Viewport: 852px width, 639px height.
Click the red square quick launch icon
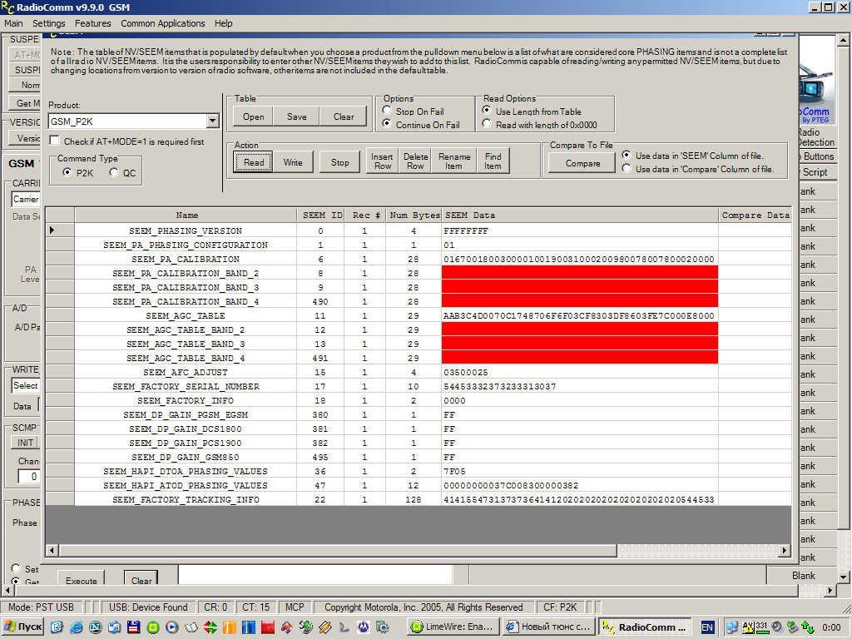267,627
